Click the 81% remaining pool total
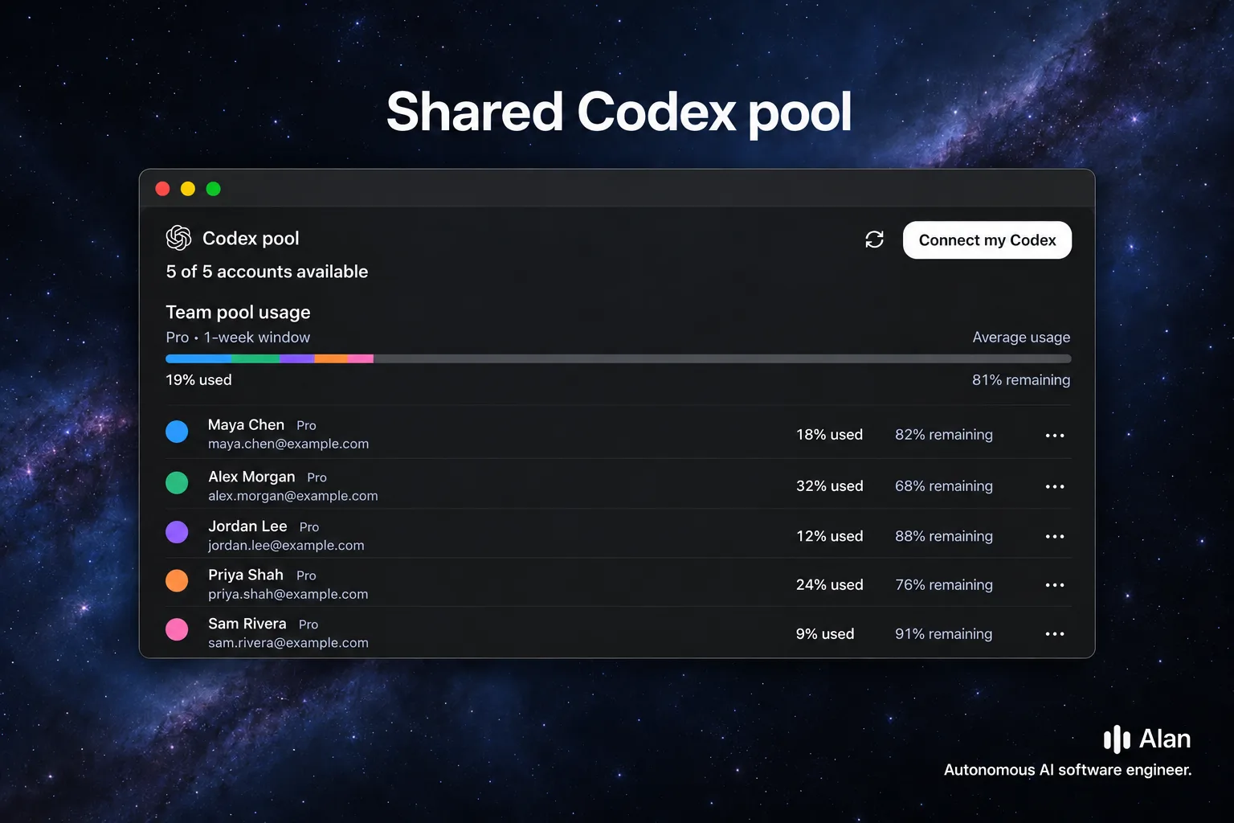This screenshot has width=1234, height=823. tap(1021, 380)
